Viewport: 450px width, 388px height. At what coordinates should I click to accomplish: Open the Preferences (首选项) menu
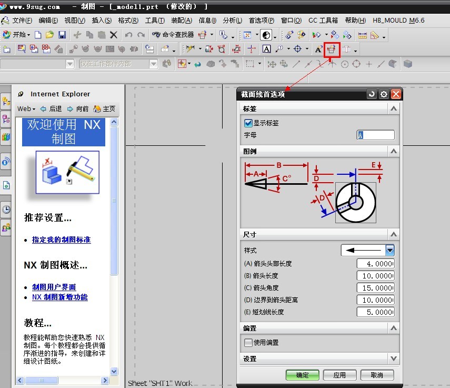(x=262, y=21)
